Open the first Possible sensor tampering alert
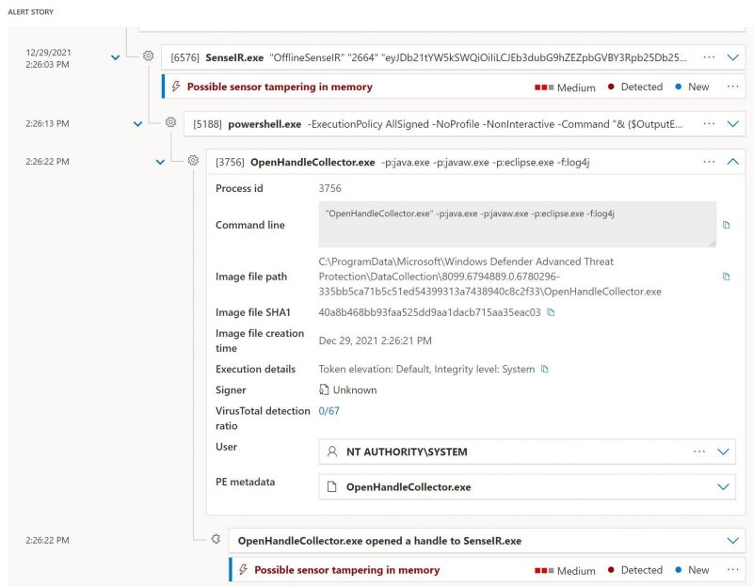The width and height of the screenshot is (753, 587). tap(280, 87)
